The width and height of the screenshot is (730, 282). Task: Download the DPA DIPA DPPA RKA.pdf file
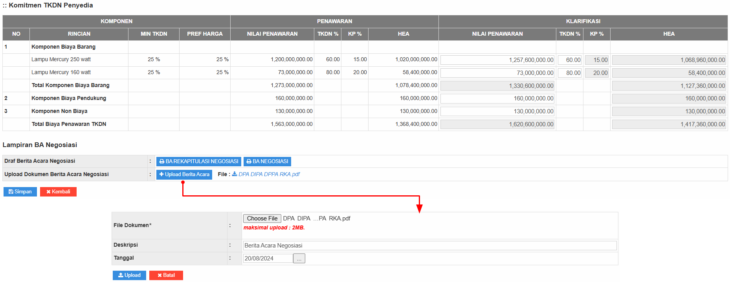pyautogui.click(x=268, y=175)
